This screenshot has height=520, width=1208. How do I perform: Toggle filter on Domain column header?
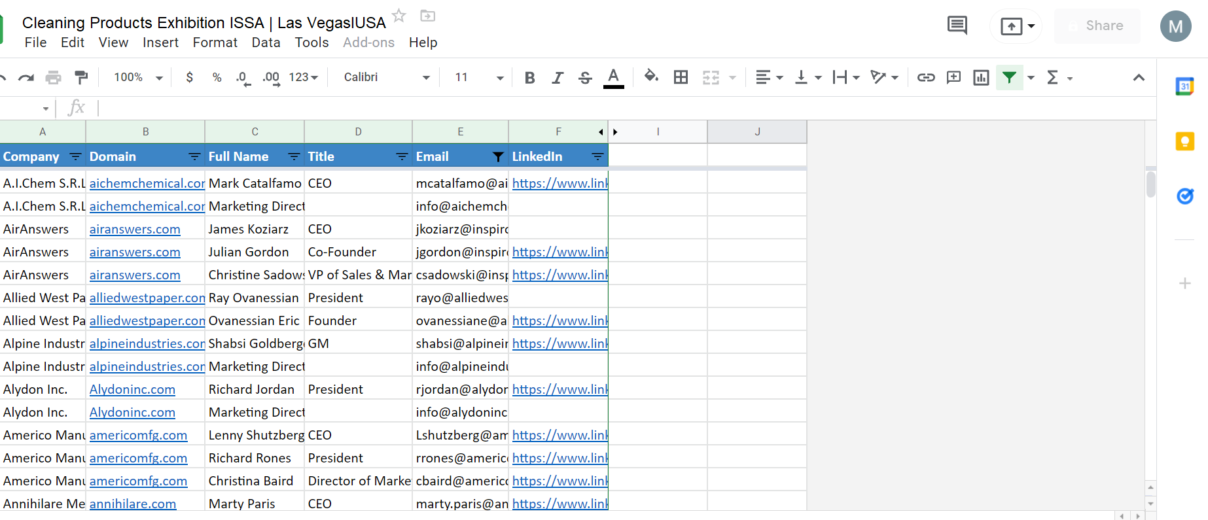(x=194, y=157)
